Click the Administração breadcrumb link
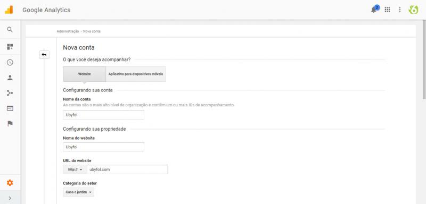The height and width of the screenshot is (204, 426). [68, 31]
